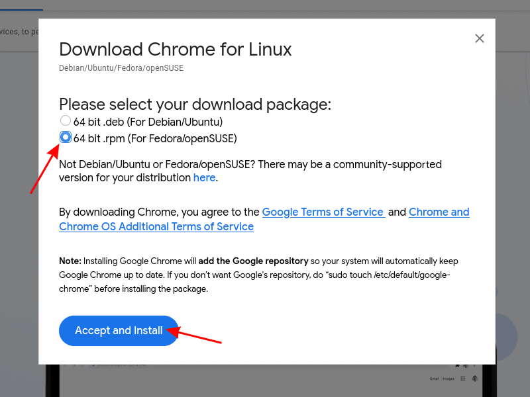This screenshot has height=397, width=530.
Task: Select the 64 bit .deb radio button
Action: [x=65, y=121]
